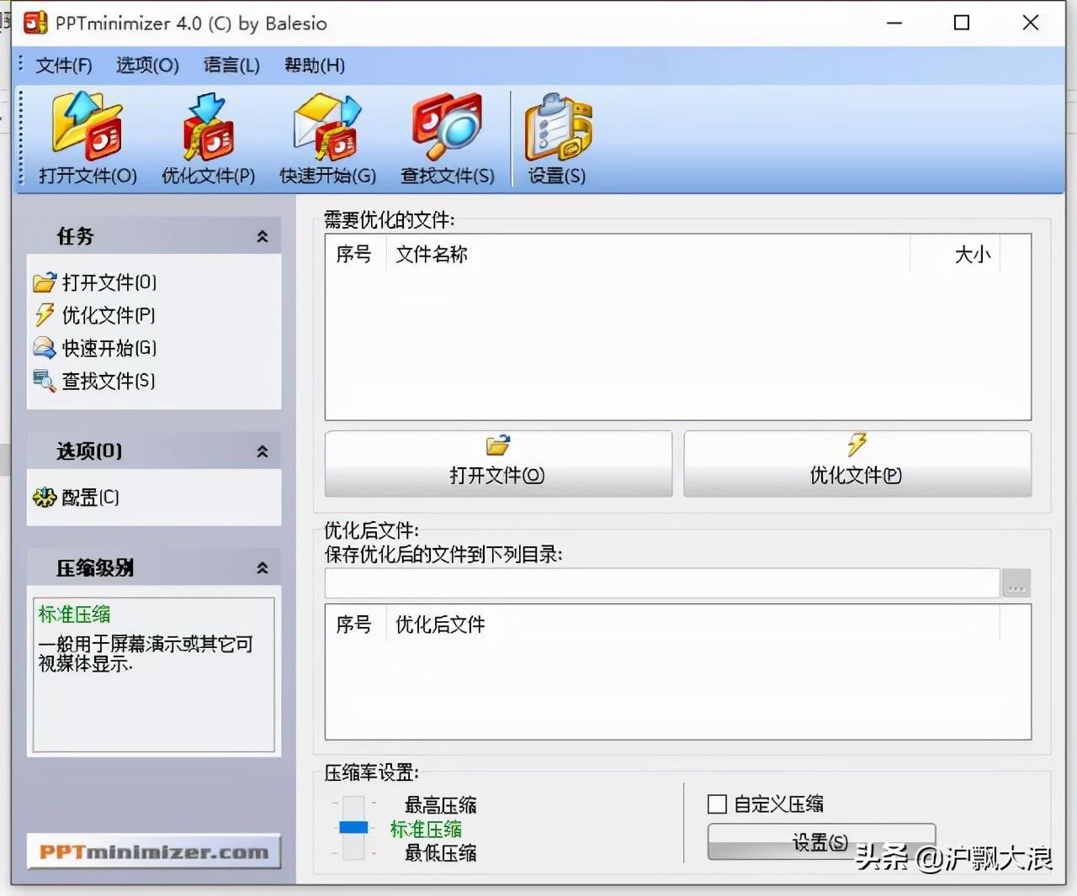Collapse the 压缩级别 panel
This screenshot has height=896, width=1077.
[263, 568]
